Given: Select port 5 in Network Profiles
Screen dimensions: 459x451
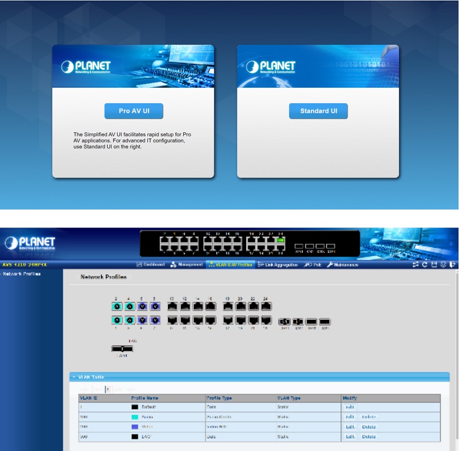Looking at the screenshot, I should tap(142, 320).
